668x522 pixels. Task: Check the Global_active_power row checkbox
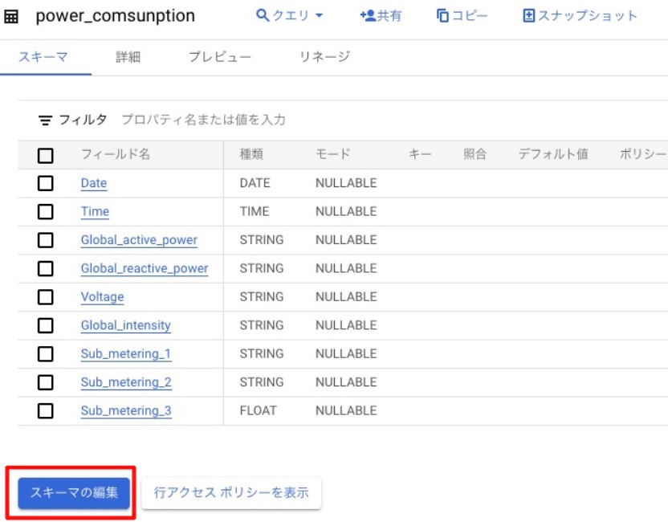point(46,240)
